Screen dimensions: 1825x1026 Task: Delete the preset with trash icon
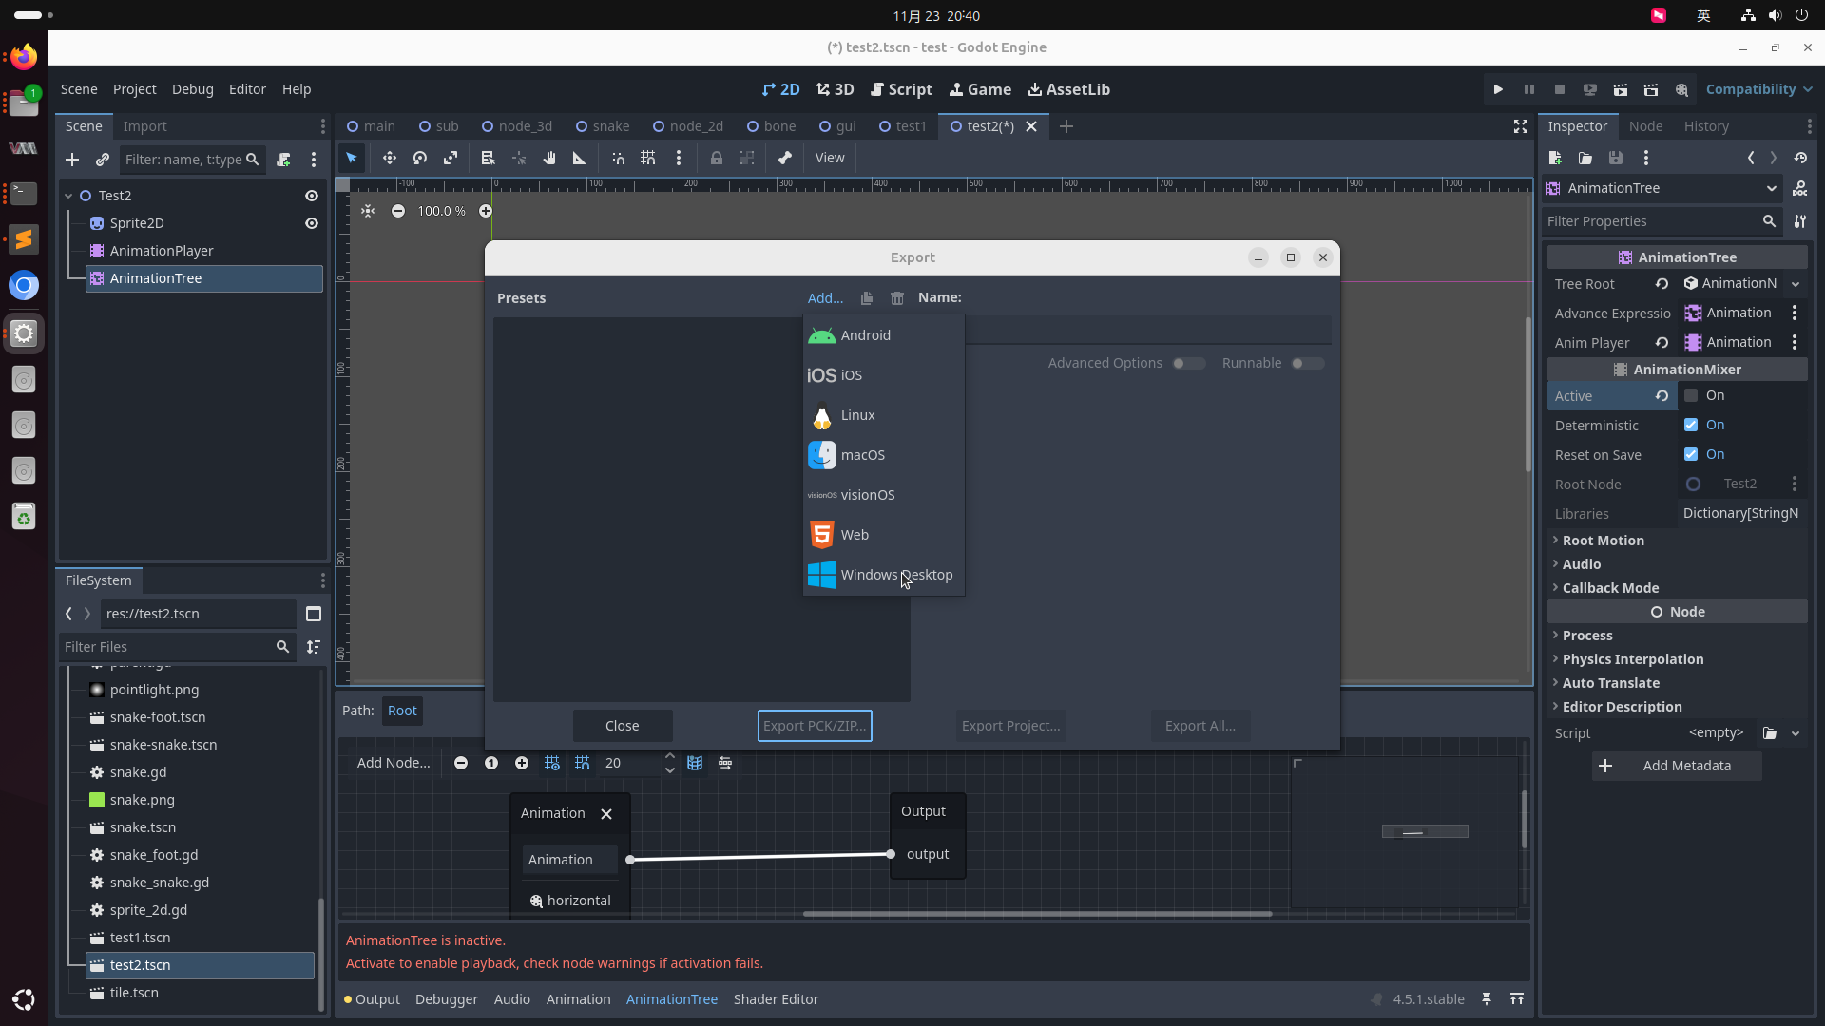[x=896, y=298]
